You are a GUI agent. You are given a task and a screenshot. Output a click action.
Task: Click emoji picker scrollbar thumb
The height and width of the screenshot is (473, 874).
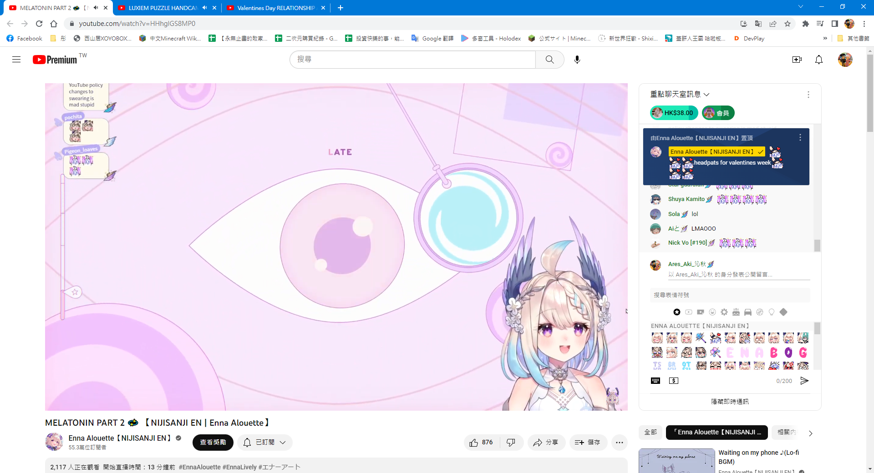(x=817, y=328)
